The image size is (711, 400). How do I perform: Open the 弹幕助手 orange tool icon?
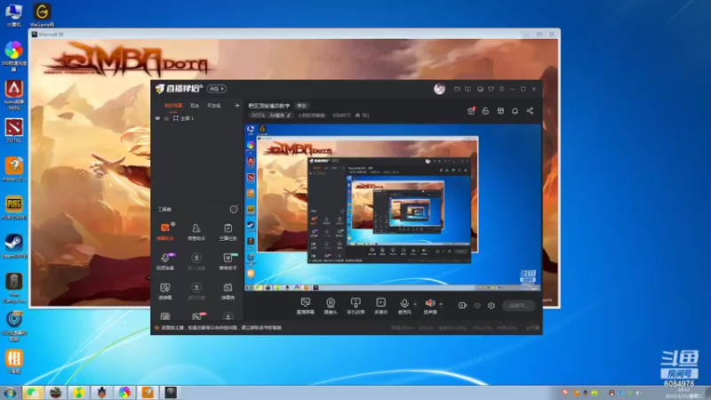pos(165,228)
